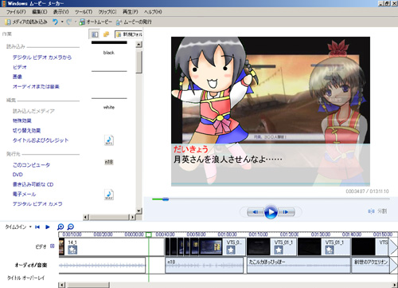The width and height of the screenshot is (398, 288).
Task: Select the n18 audio clip on timeline
Action: [x=204, y=265]
